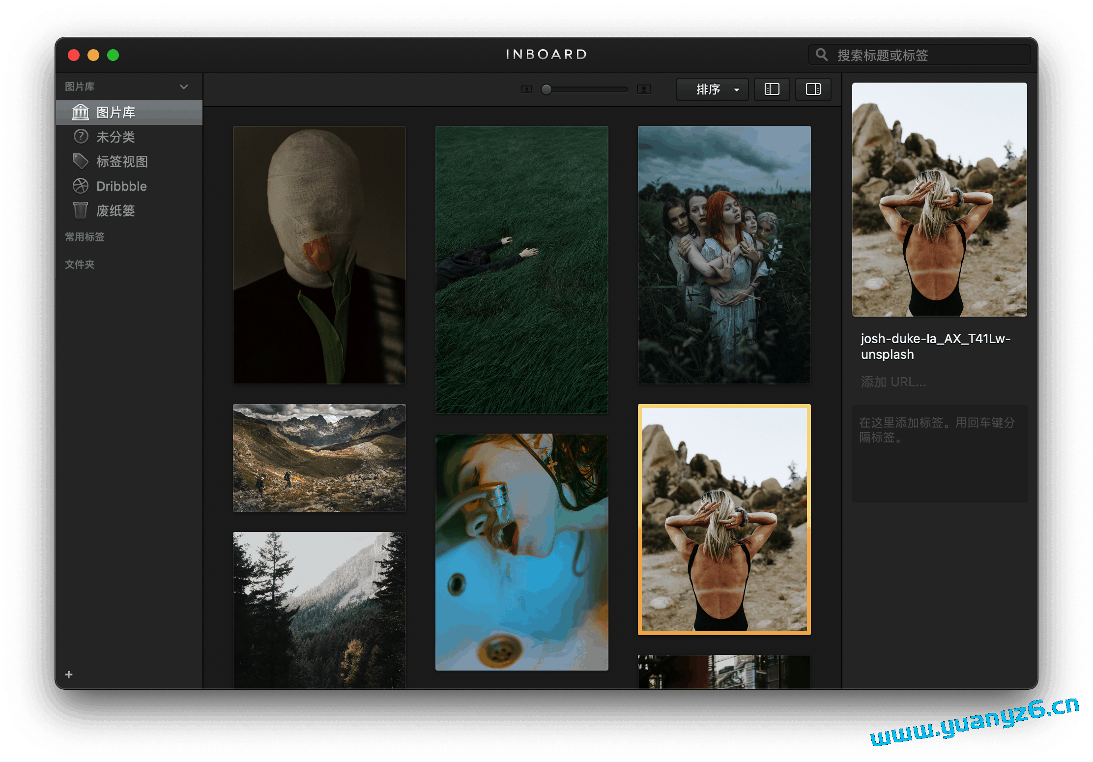Click the magnifying glass search icon
This screenshot has width=1093, height=762.
tap(822, 55)
